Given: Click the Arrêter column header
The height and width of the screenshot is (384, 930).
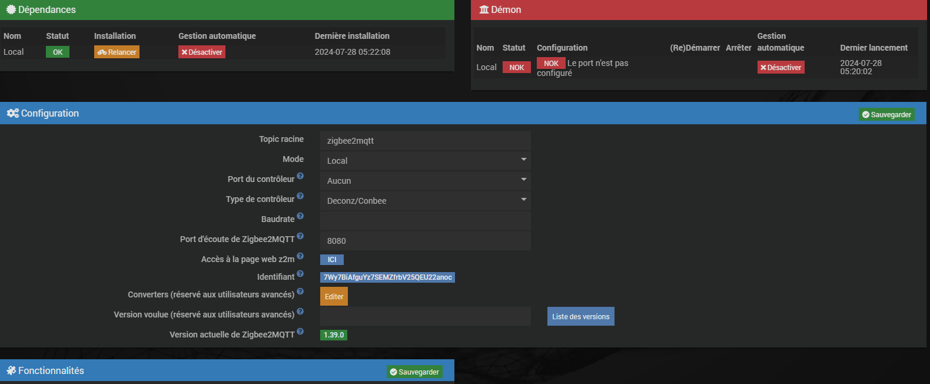Looking at the screenshot, I should [x=739, y=48].
